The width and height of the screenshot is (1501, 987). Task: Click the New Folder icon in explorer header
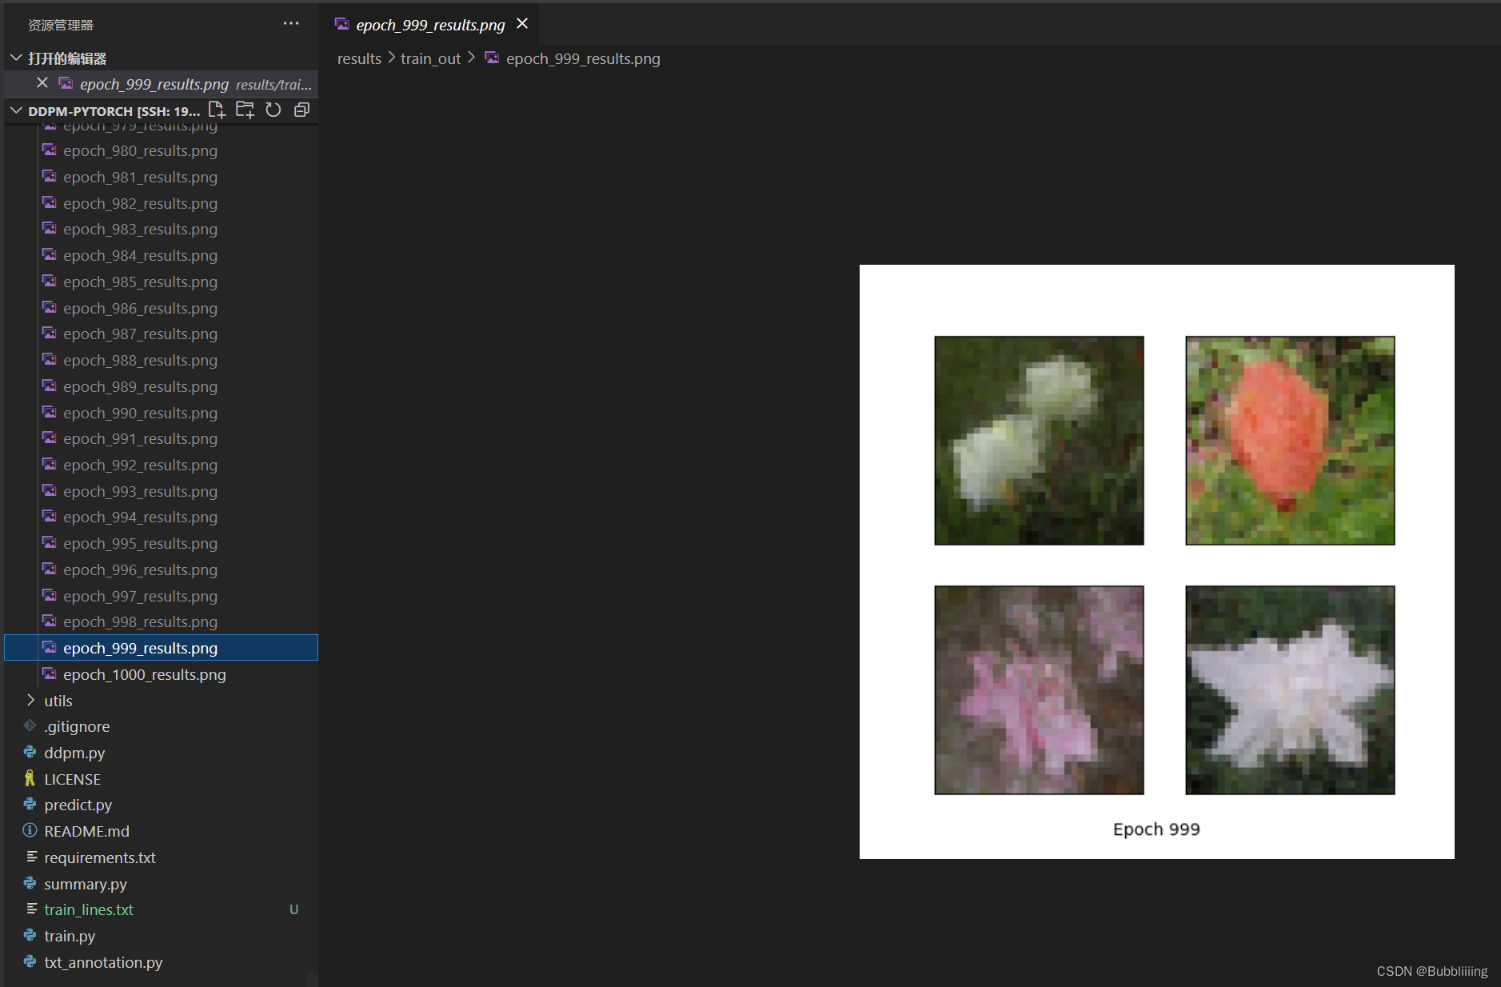pos(245,110)
